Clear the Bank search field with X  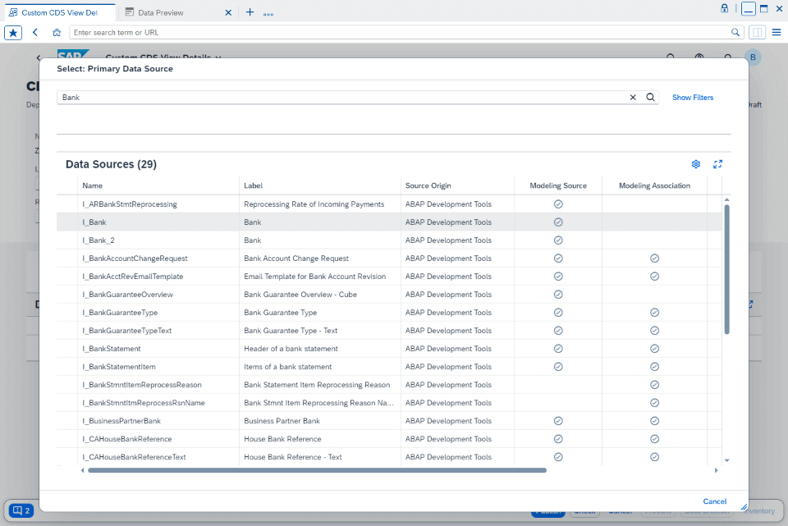coord(633,97)
